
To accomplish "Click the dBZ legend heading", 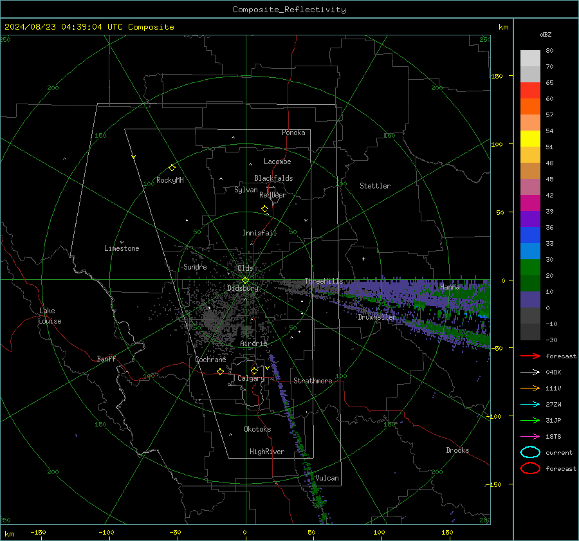I will 546,35.
